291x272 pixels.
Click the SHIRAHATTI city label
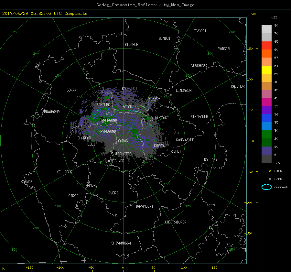(x=121, y=154)
